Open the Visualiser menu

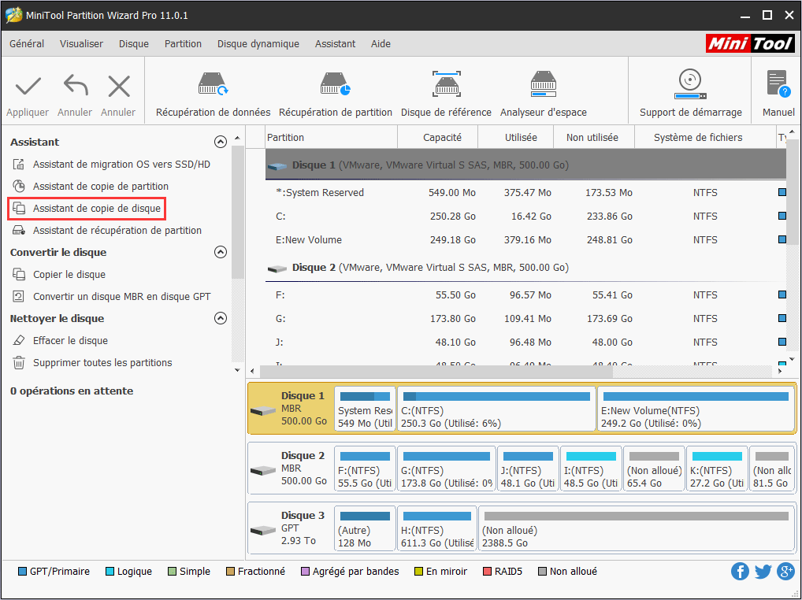point(81,44)
